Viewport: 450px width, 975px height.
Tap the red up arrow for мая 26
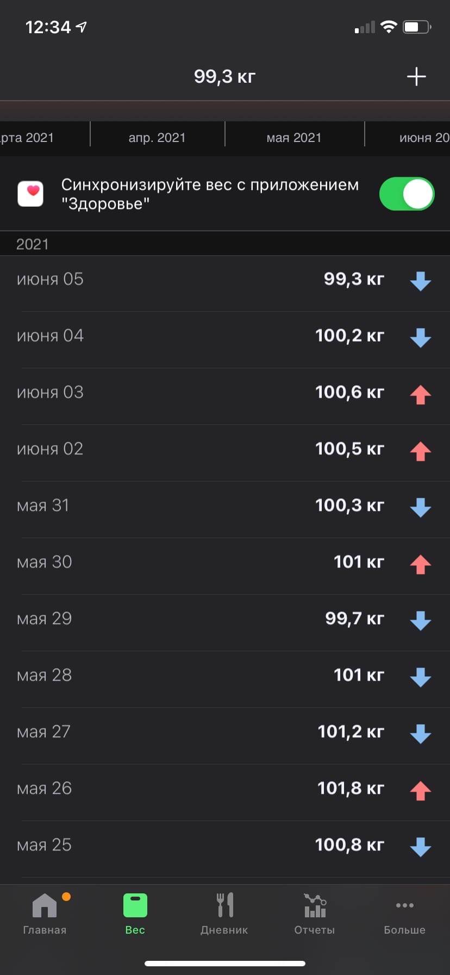(x=420, y=790)
